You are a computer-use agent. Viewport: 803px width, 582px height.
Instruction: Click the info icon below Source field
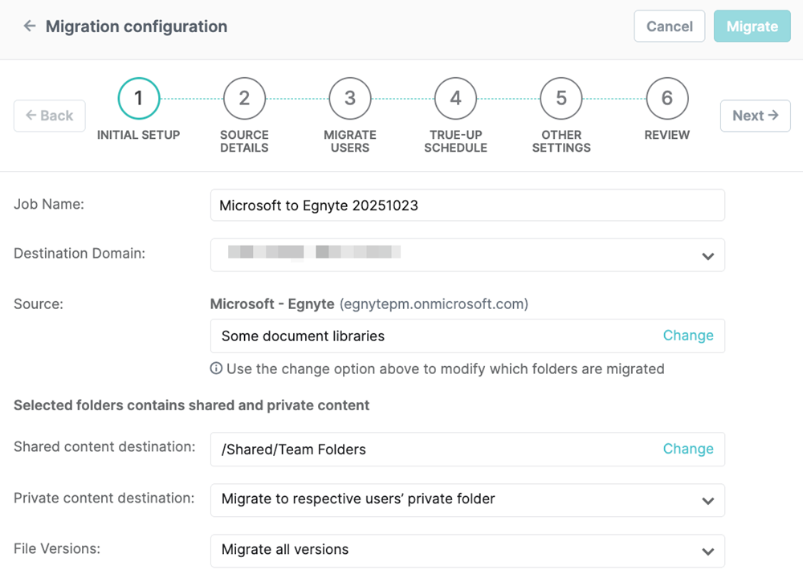point(216,369)
